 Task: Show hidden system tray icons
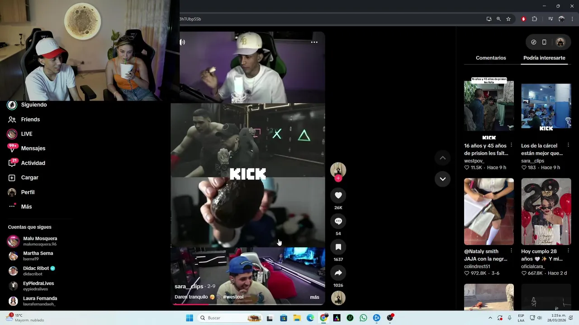pyautogui.click(x=490, y=318)
